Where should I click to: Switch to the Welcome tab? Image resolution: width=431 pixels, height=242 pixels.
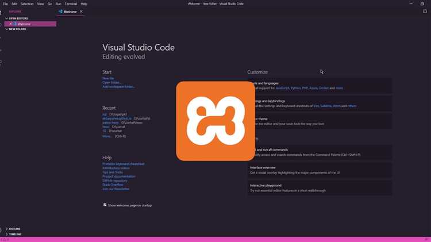point(70,11)
